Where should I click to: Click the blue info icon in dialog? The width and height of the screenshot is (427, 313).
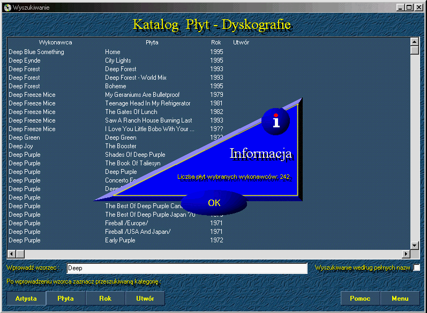(x=275, y=121)
